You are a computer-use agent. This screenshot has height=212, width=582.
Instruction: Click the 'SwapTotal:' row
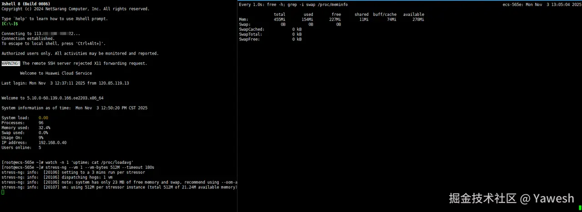click(270, 35)
